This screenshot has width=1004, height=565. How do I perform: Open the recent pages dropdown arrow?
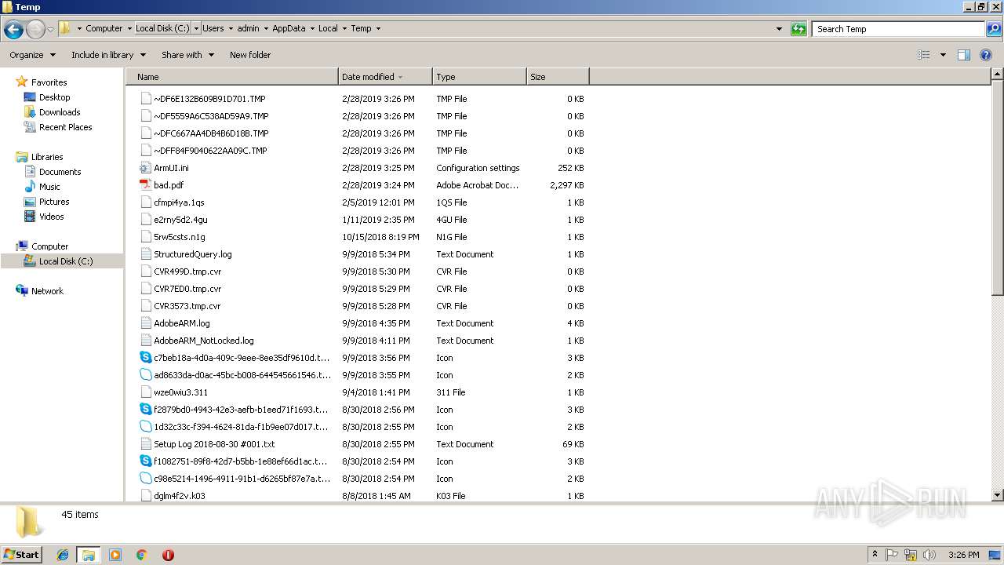tap(51, 30)
